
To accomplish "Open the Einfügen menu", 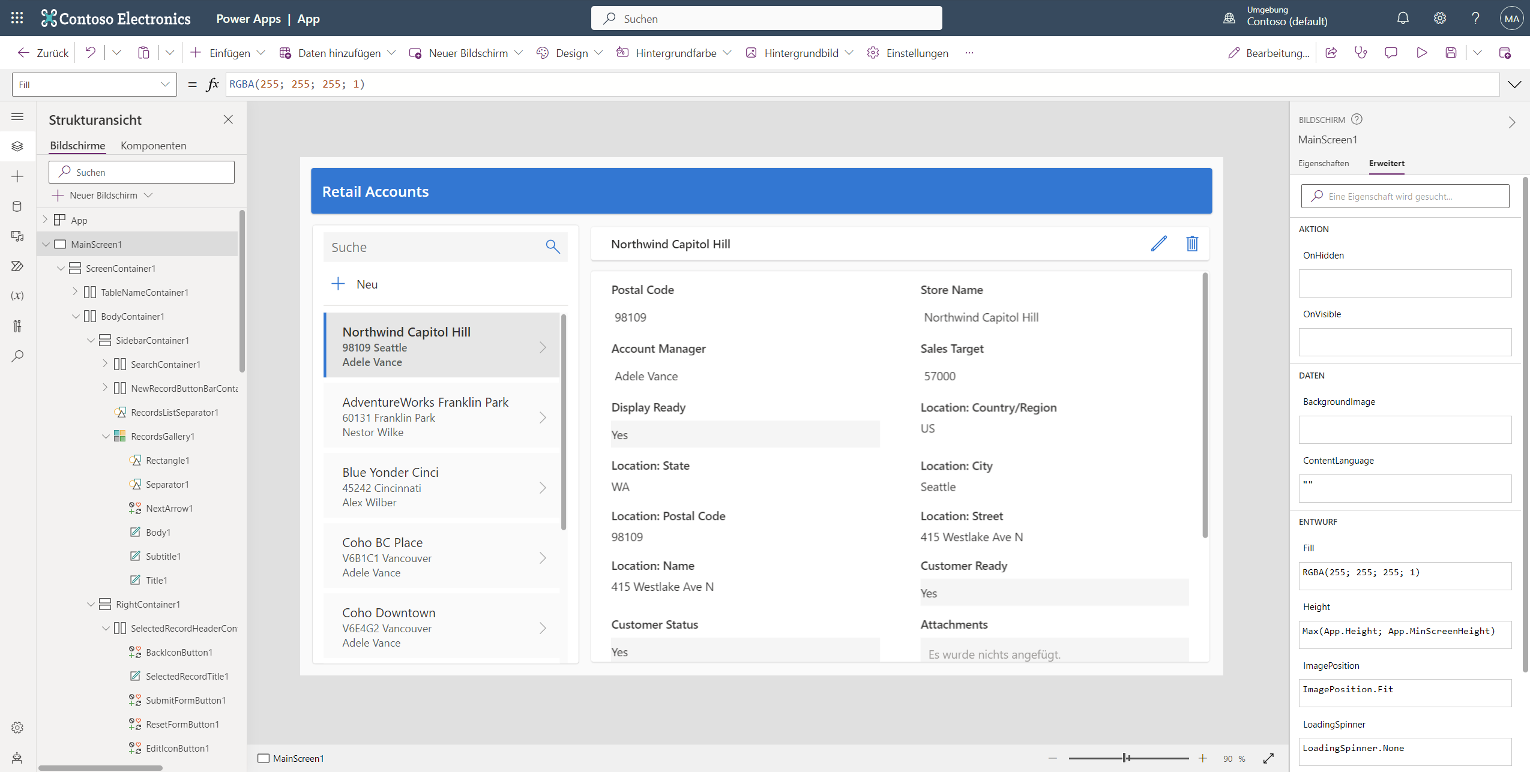I will pyautogui.click(x=227, y=53).
